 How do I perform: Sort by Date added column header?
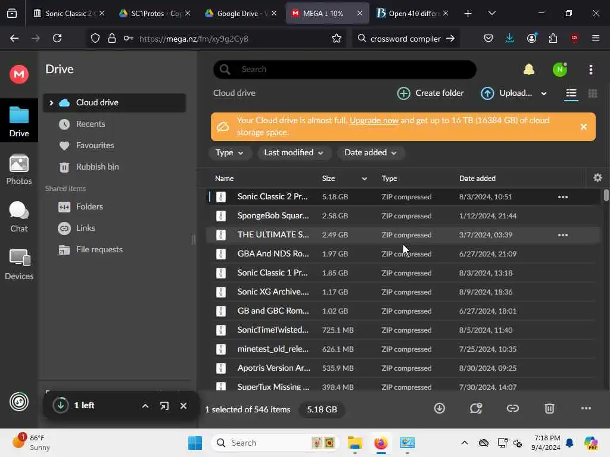click(x=477, y=179)
